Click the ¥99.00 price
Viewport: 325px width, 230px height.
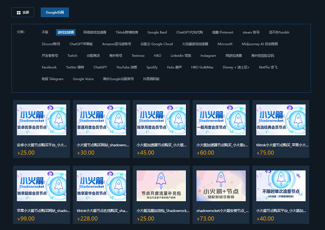(26, 219)
